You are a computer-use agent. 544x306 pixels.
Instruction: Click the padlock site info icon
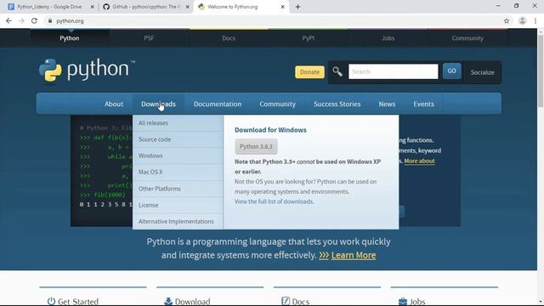click(50, 20)
